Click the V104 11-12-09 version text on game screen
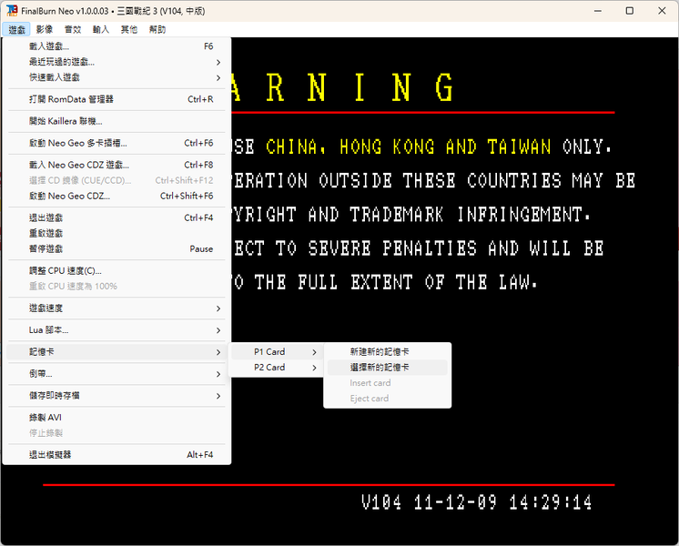The width and height of the screenshot is (679, 546). 476,502
